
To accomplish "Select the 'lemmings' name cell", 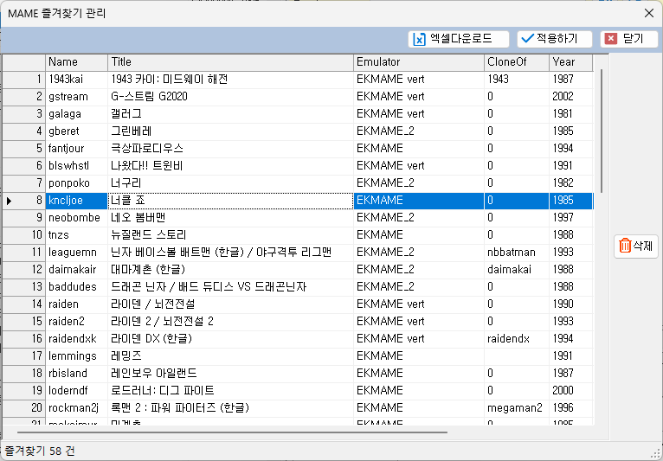I will (x=76, y=356).
